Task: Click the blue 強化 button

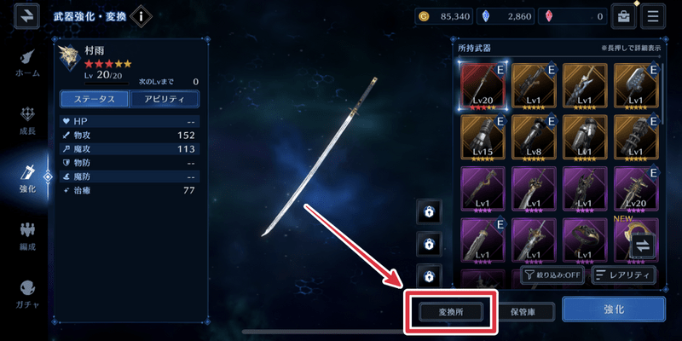Action: [614, 309]
